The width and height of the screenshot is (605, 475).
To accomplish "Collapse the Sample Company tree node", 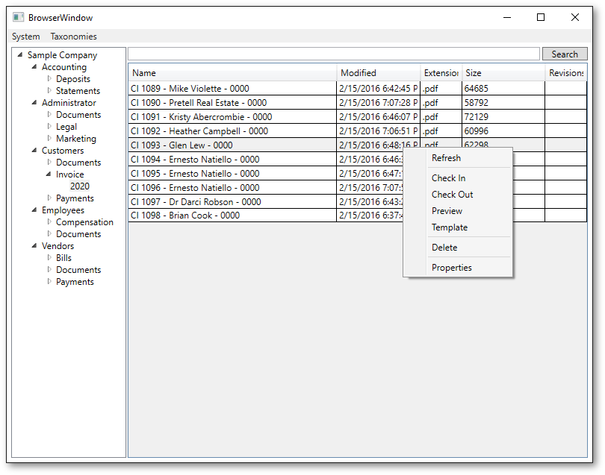I will [x=20, y=54].
